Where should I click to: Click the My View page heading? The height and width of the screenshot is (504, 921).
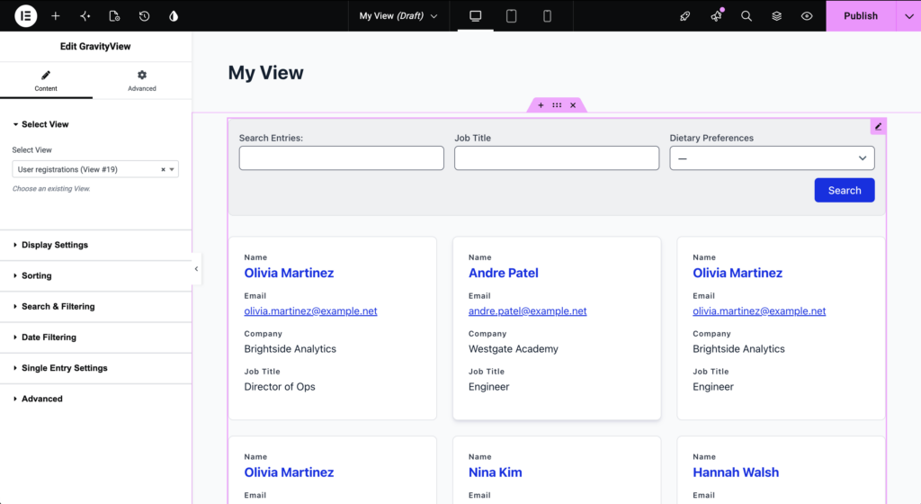pyautogui.click(x=265, y=72)
